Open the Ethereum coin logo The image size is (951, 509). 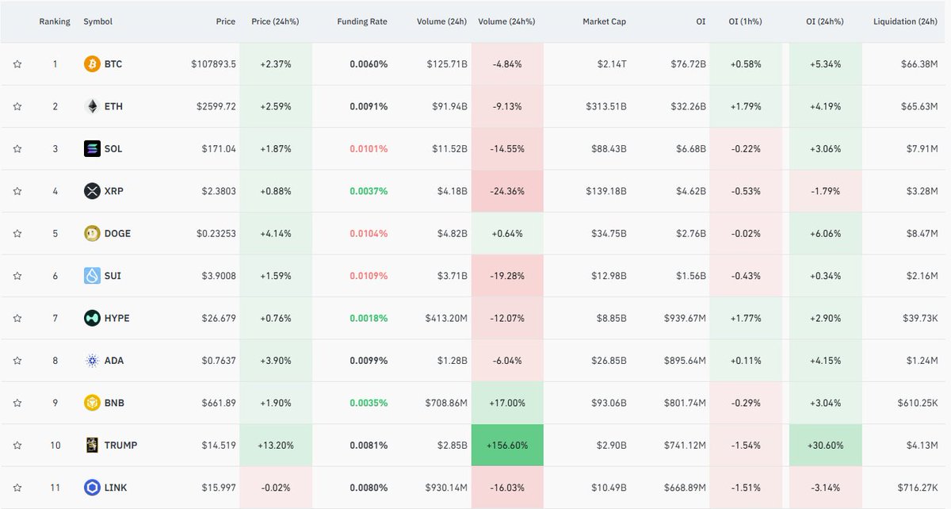pyautogui.click(x=92, y=106)
